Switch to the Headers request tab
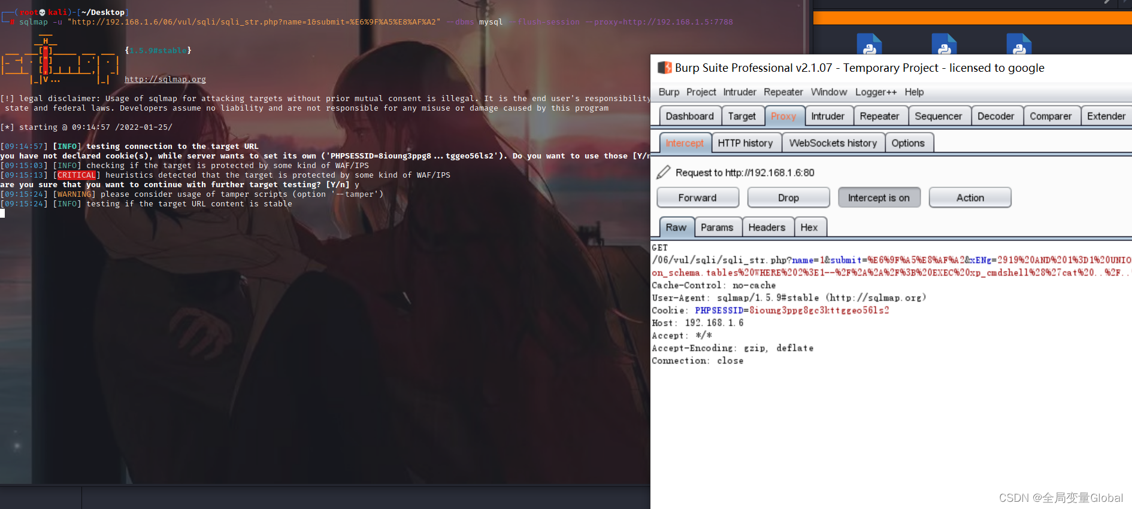 [x=767, y=227]
